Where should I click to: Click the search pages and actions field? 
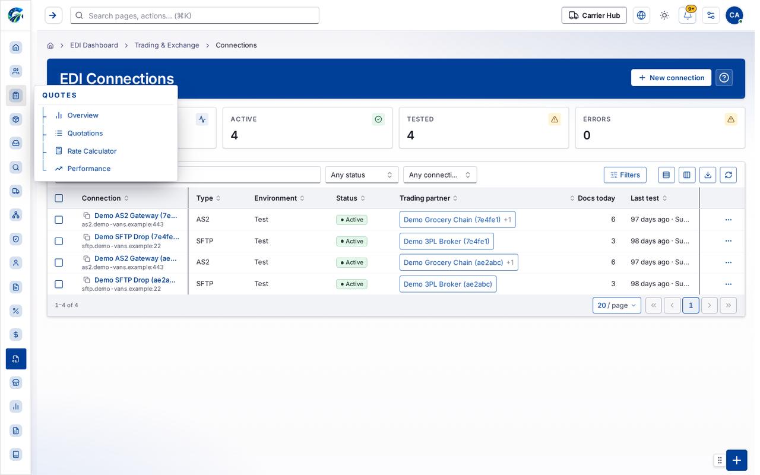pyautogui.click(x=195, y=15)
